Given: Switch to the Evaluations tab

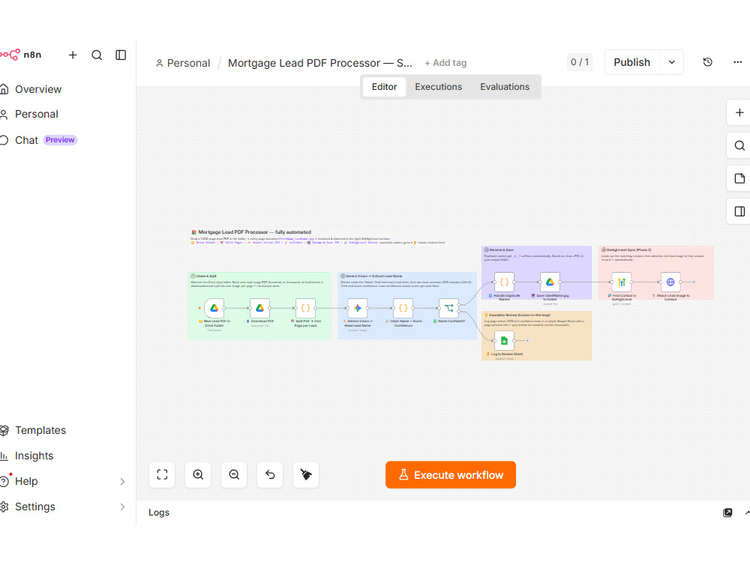Looking at the screenshot, I should (505, 87).
